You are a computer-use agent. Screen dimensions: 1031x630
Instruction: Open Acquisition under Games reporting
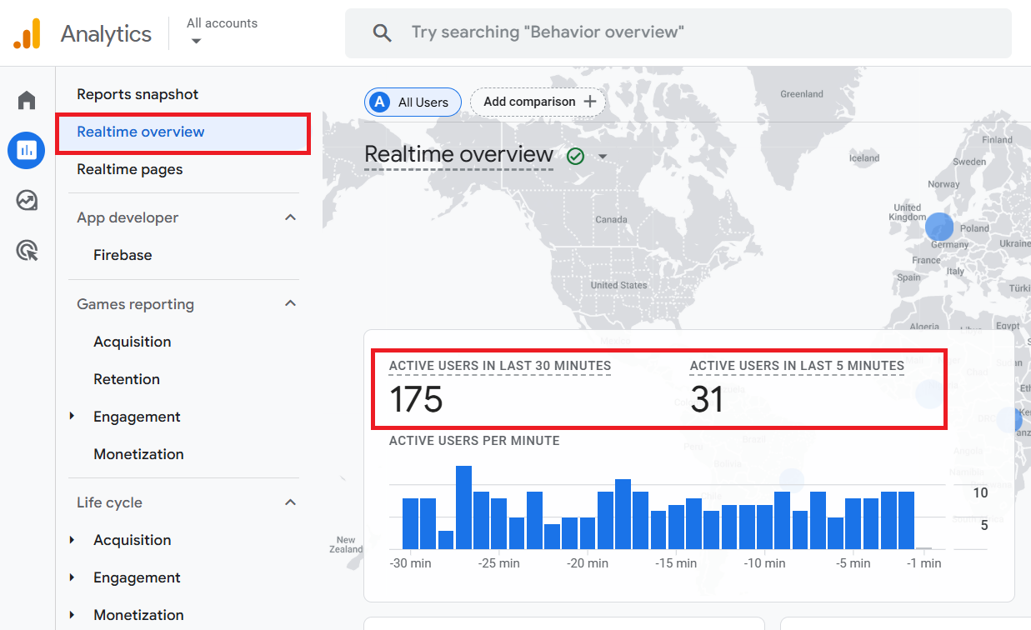[x=133, y=342]
